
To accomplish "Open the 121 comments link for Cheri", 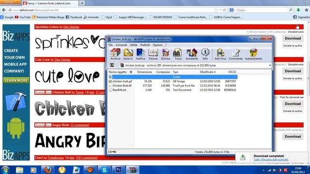I will tap(87, 158).
